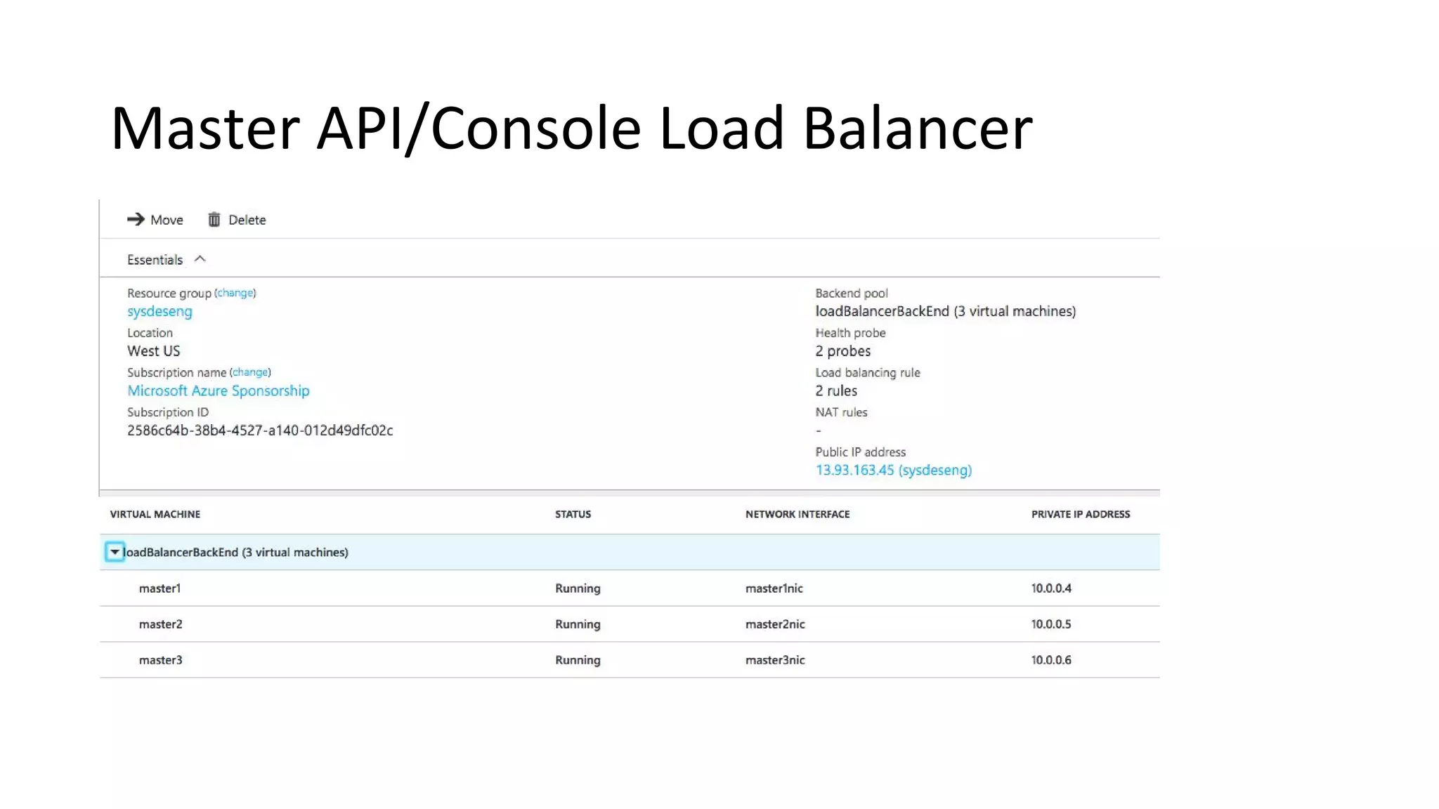This screenshot has width=1439, height=809.
Task: Click the master3nic network interface
Action: pos(775,660)
